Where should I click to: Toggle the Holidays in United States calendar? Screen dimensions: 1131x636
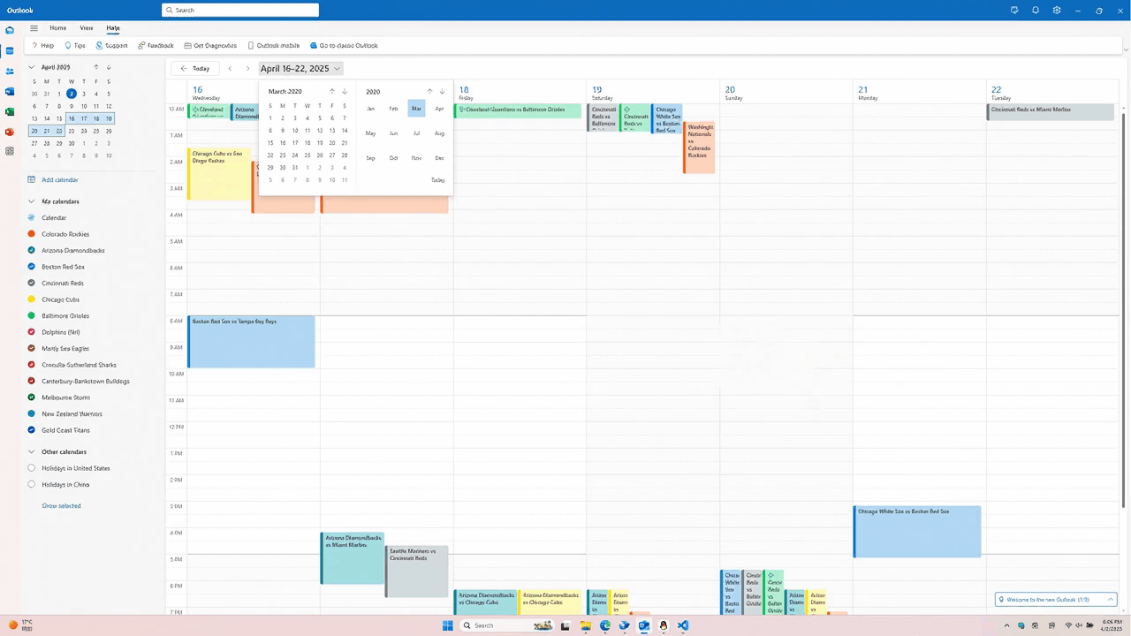pyautogui.click(x=32, y=468)
